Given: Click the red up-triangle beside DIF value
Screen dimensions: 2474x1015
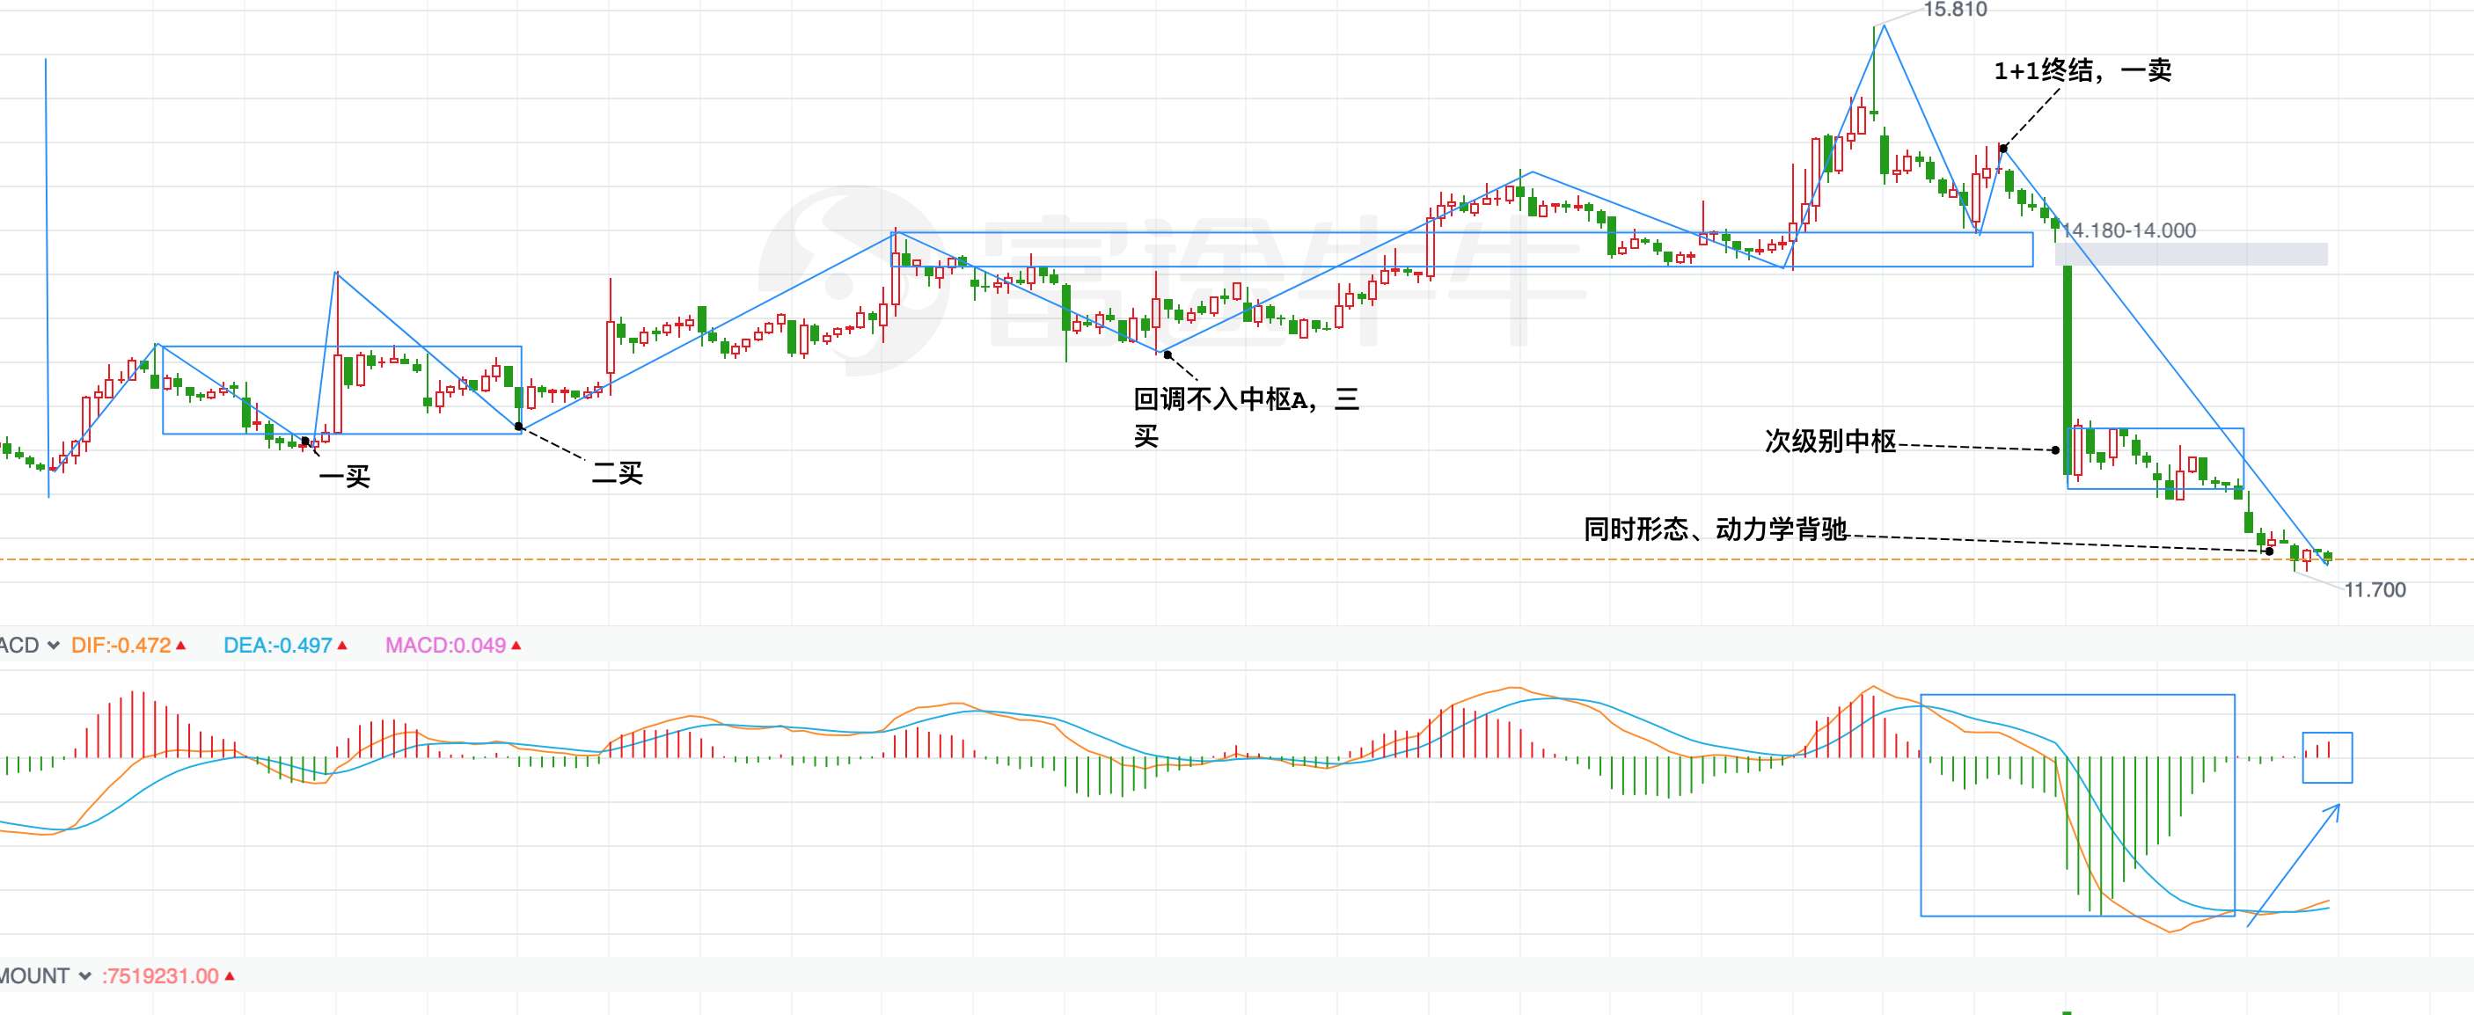Looking at the screenshot, I should (181, 646).
